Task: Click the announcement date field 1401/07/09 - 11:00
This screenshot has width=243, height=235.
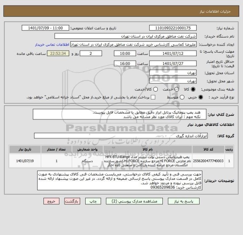Action: 46,28
